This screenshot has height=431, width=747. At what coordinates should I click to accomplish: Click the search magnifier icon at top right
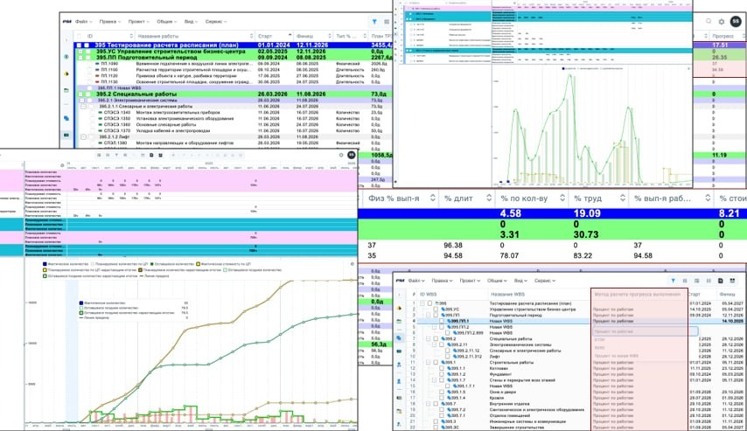coord(709,22)
